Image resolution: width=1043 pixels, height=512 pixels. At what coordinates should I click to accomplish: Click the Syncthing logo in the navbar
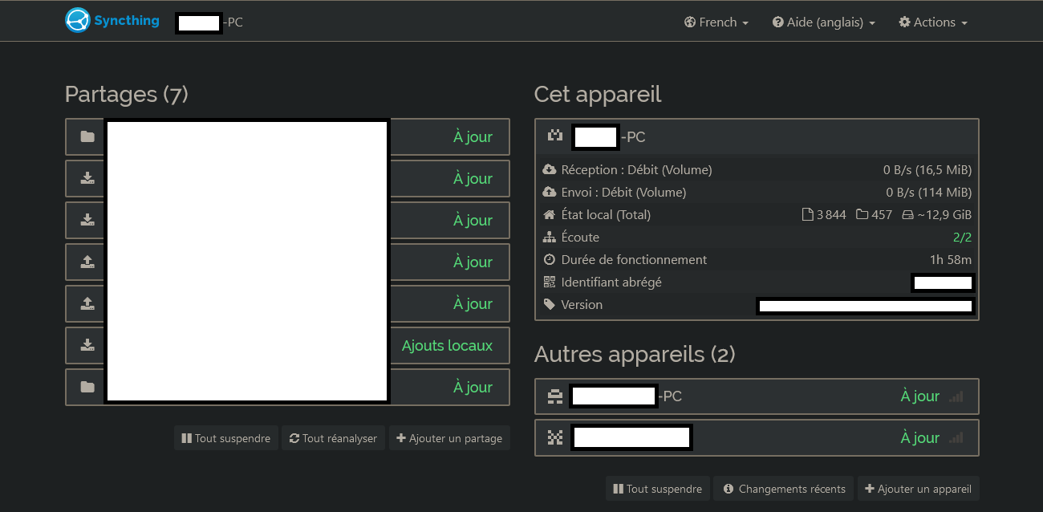pos(112,21)
